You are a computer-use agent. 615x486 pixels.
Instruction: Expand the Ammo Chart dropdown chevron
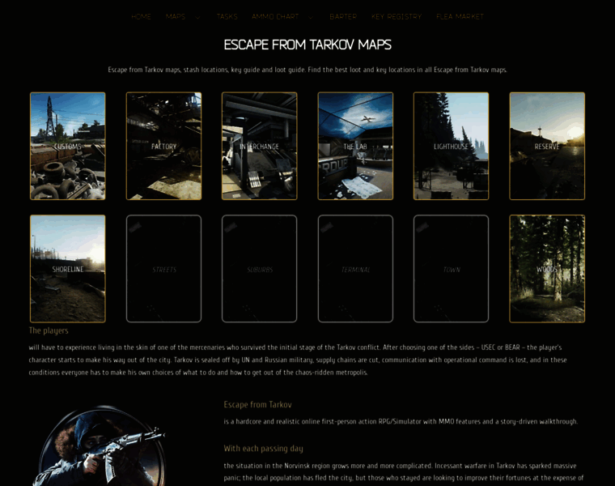pyautogui.click(x=311, y=17)
